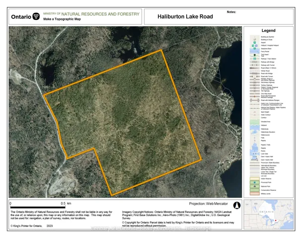Click the Conservation Reserve legend swatch
302x238 pixels.
pyautogui.click(x=253, y=190)
